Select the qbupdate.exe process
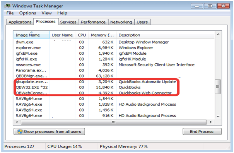Viewport: 234px width, 153px height. click(x=114, y=82)
